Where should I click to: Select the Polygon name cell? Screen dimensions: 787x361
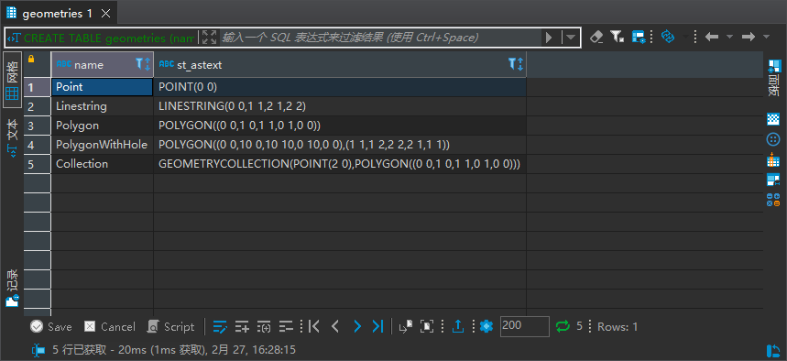[103, 126]
